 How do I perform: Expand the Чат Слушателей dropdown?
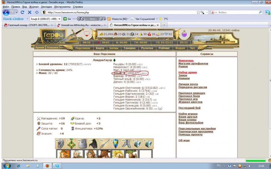point(157,19)
